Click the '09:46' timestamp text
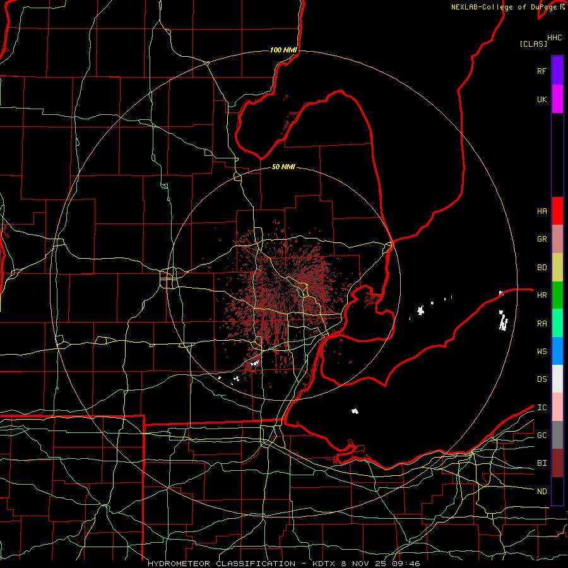The height and width of the screenshot is (568, 568). coord(406,564)
